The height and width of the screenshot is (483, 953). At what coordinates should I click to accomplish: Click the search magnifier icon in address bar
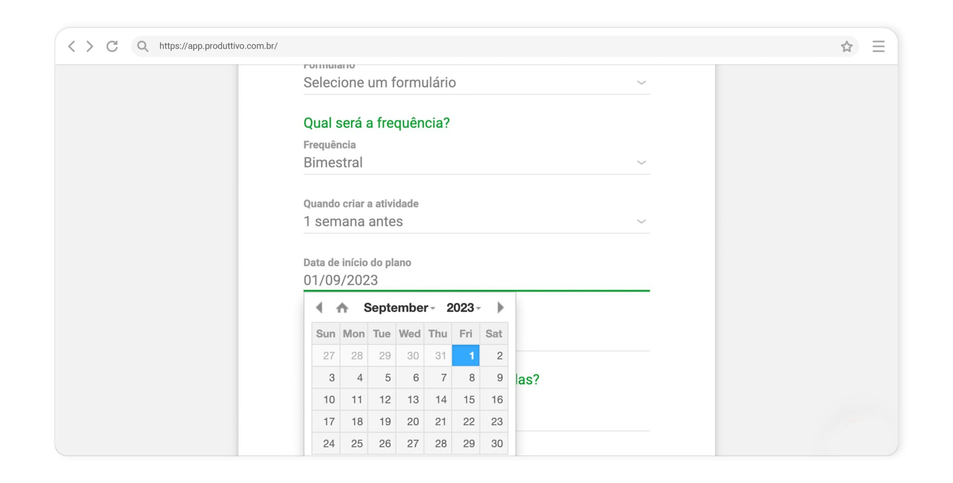(x=143, y=46)
